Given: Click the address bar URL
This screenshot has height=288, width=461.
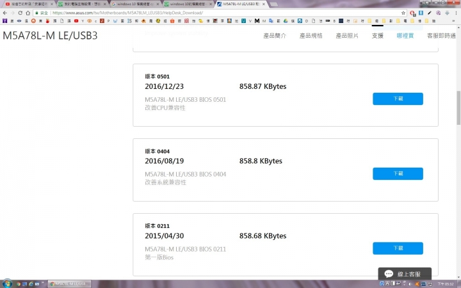Looking at the screenshot, I should point(127,13).
